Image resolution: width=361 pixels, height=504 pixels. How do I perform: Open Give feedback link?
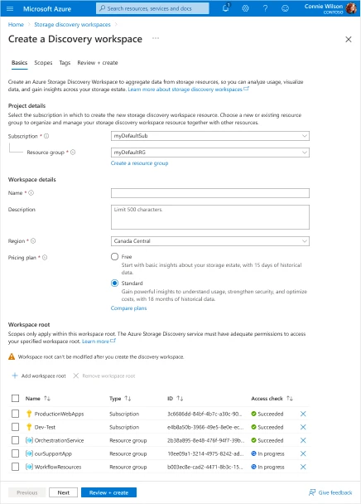point(330,492)
